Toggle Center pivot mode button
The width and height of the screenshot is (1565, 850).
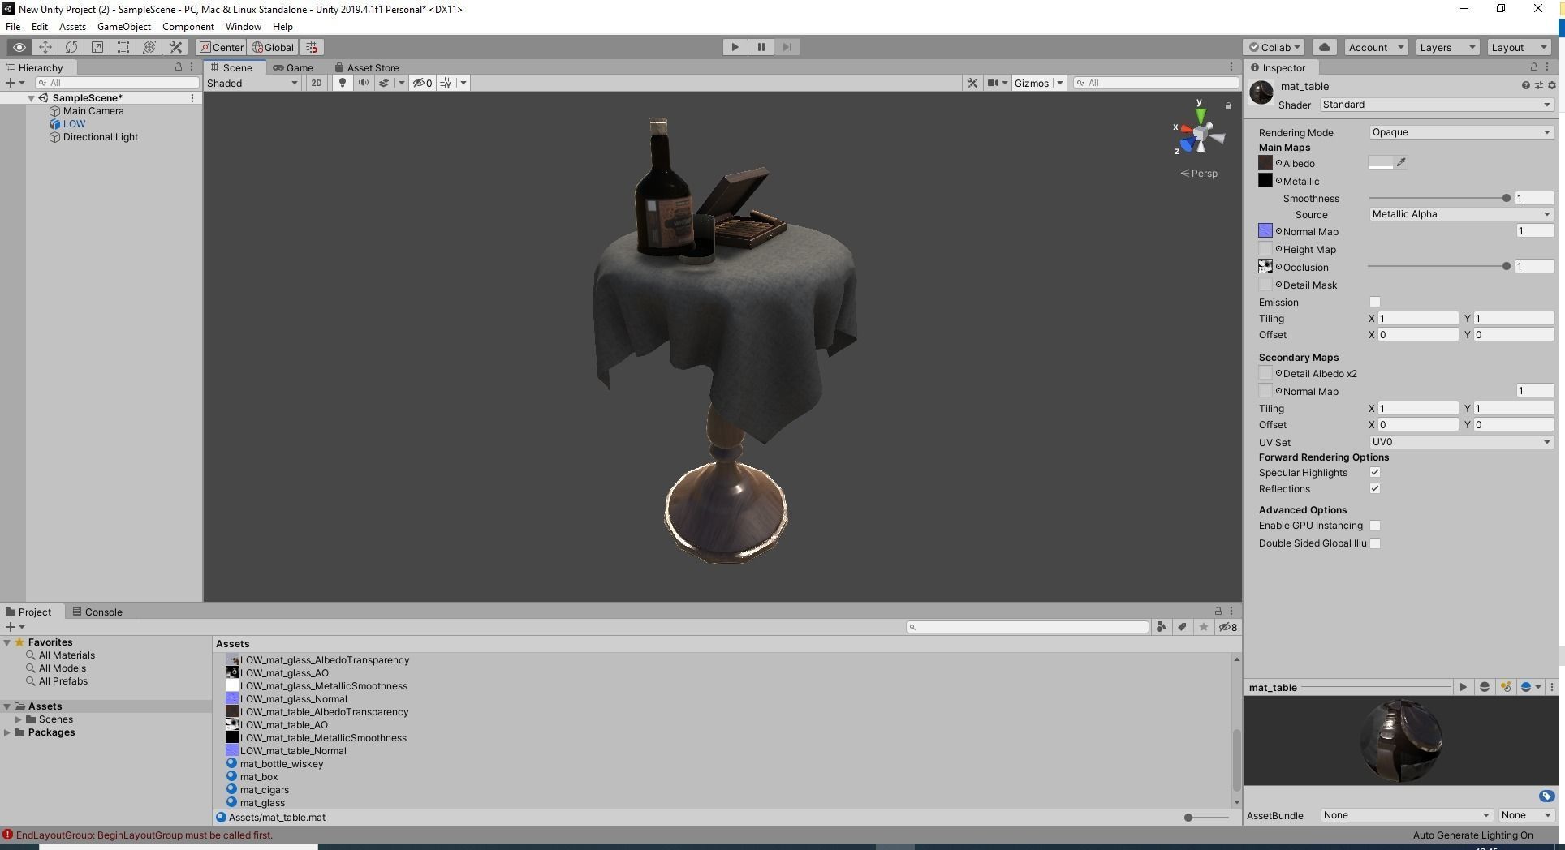tap(222, 47)
